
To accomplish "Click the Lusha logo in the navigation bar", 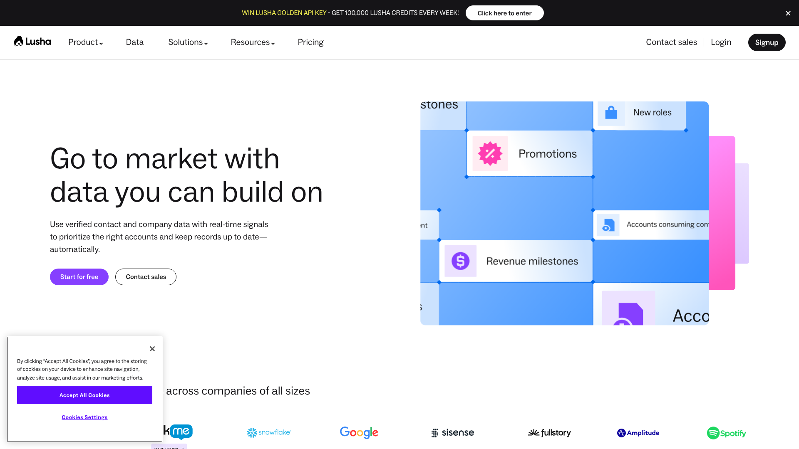I will (x=32, y=42).
